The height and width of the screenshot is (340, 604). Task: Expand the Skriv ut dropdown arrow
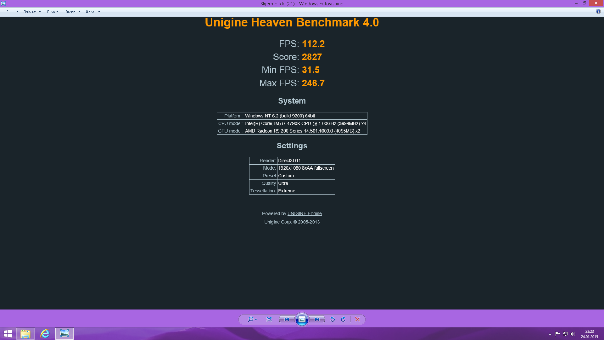[40, 12]
